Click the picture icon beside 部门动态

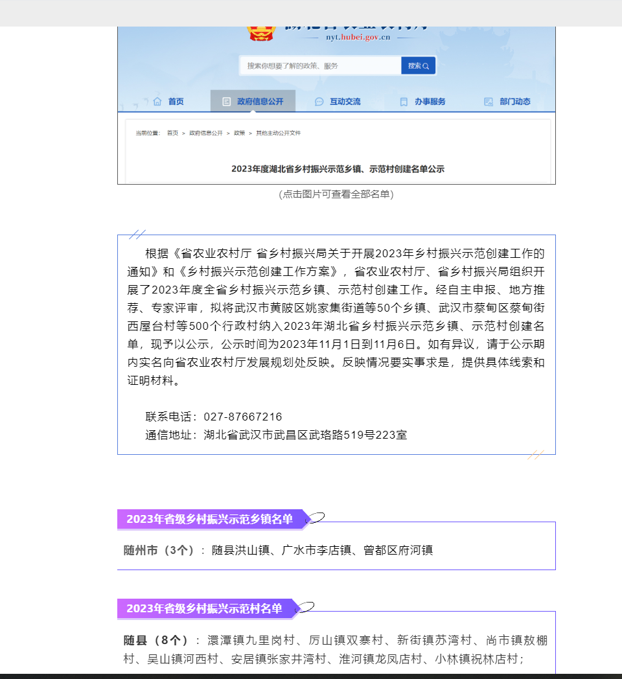489,102
